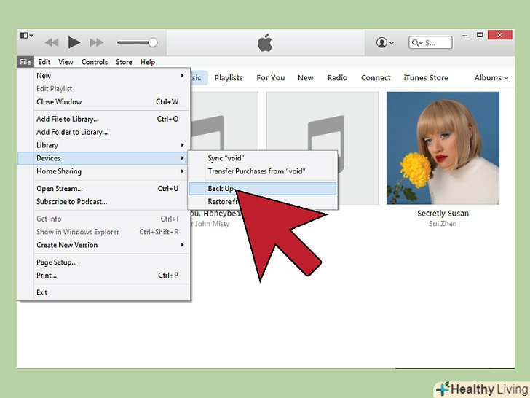Choose Add Folder to Library
The image size is (530, 398).
click(x=104, y=132)
